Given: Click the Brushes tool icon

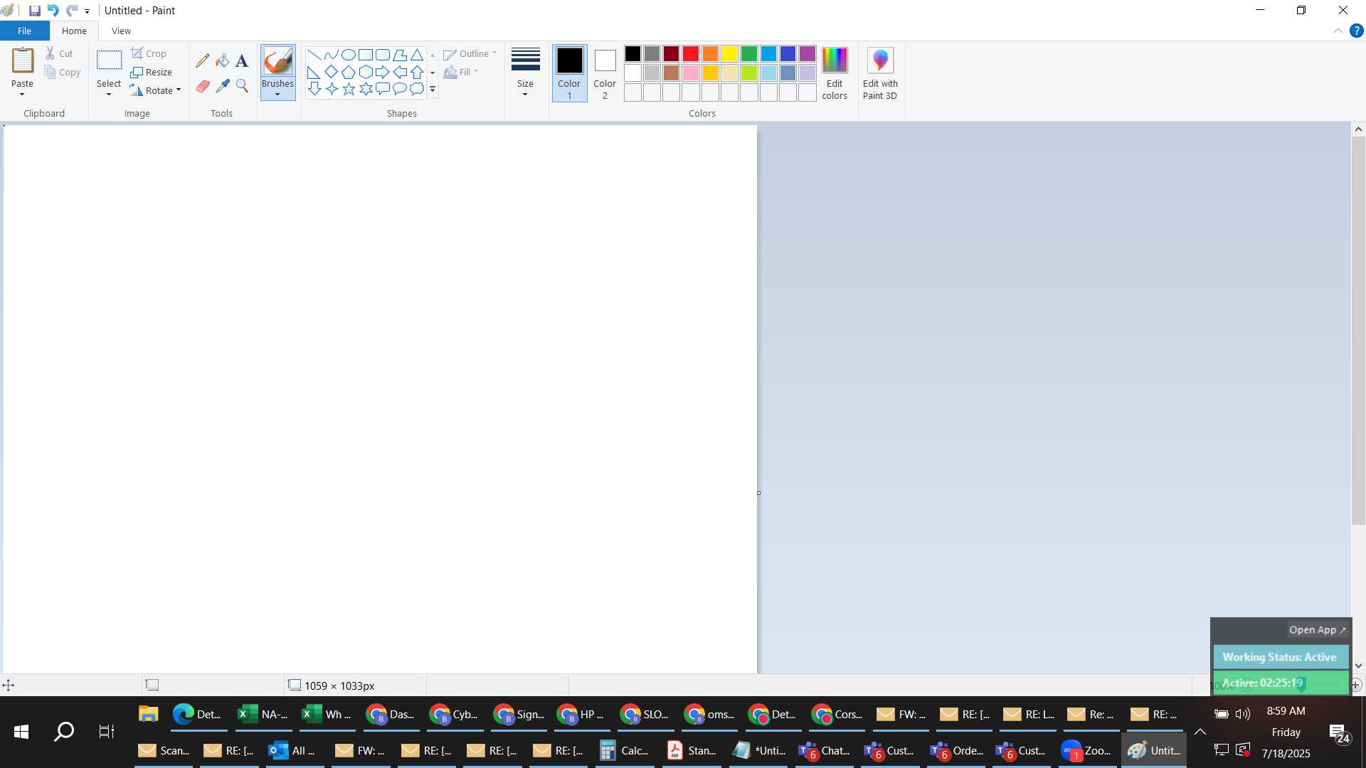Looking at the screenshot, I should [277, 61].
